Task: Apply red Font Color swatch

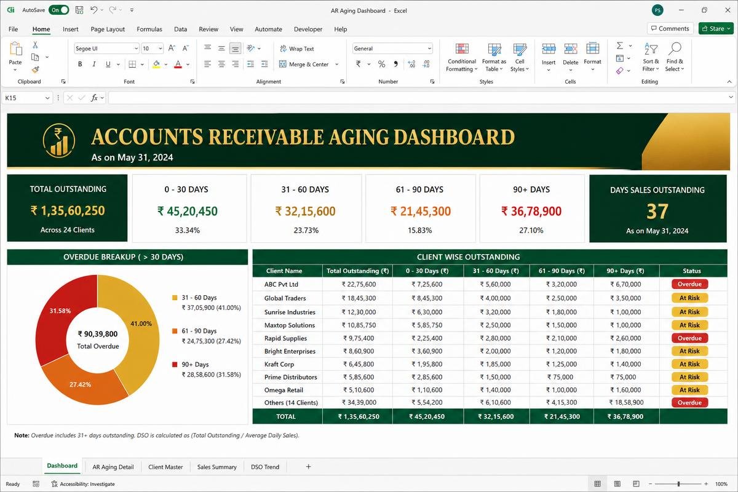Action: point(178,64)
